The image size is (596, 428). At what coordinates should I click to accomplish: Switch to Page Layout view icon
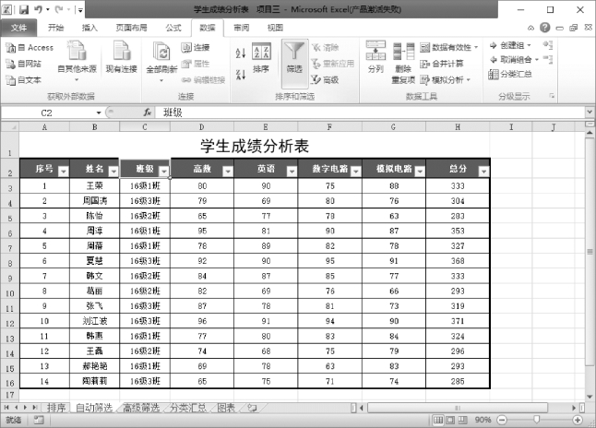tap(450, 420)
